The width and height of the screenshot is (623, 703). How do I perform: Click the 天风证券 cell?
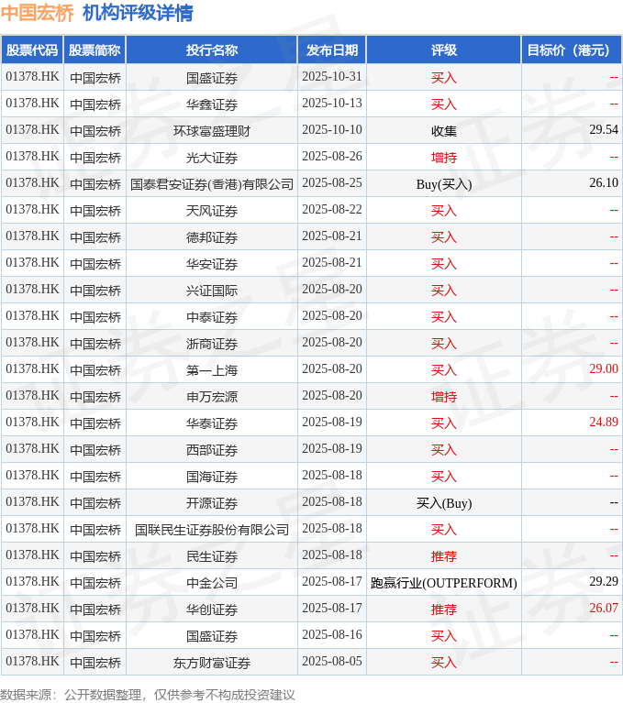[212, 211]
